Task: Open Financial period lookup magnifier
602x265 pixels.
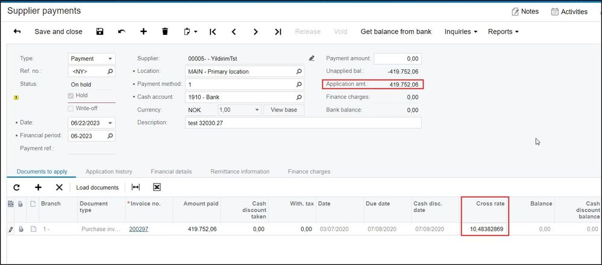Action: coord(110,136)
